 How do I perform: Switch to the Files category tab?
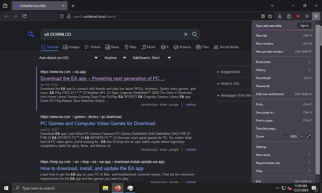pos(202,47)
